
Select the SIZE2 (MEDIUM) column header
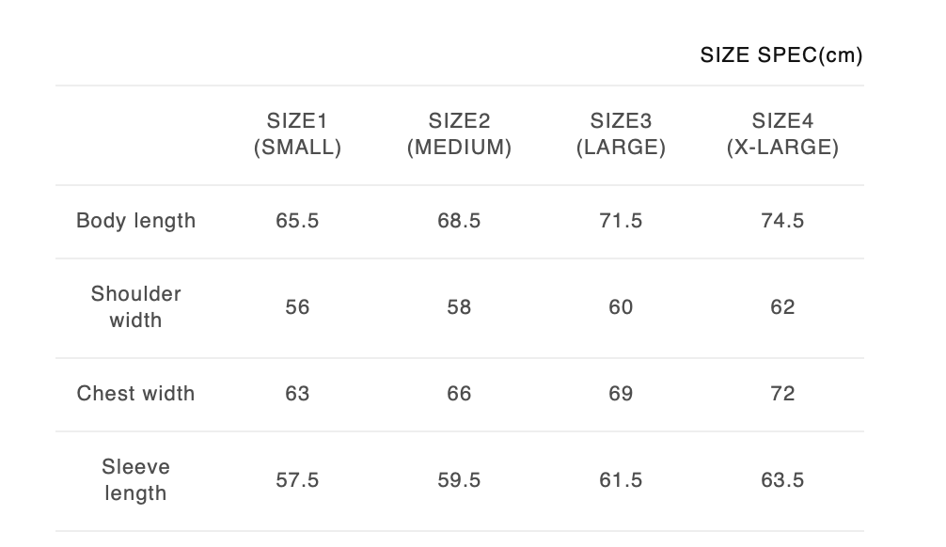coord(459,134)
